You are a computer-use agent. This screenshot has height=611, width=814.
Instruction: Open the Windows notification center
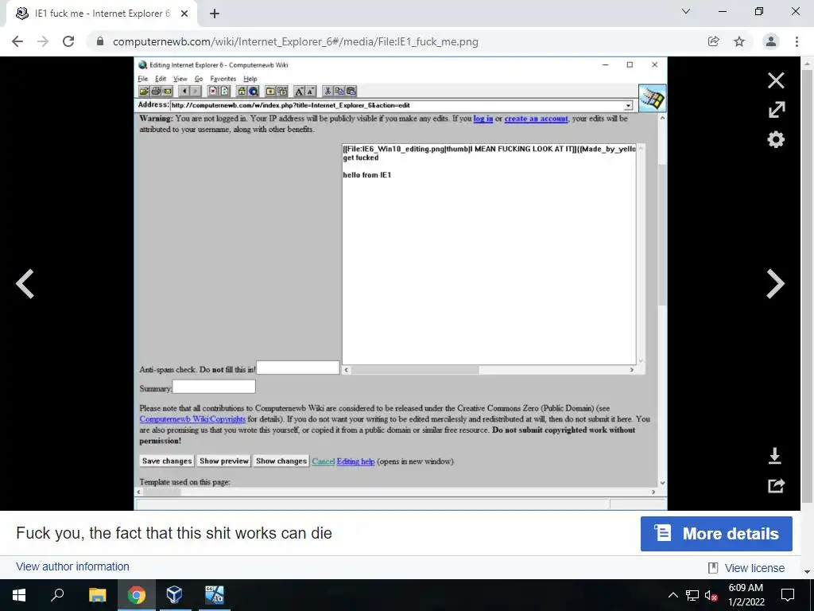click(x=788, y=595)
